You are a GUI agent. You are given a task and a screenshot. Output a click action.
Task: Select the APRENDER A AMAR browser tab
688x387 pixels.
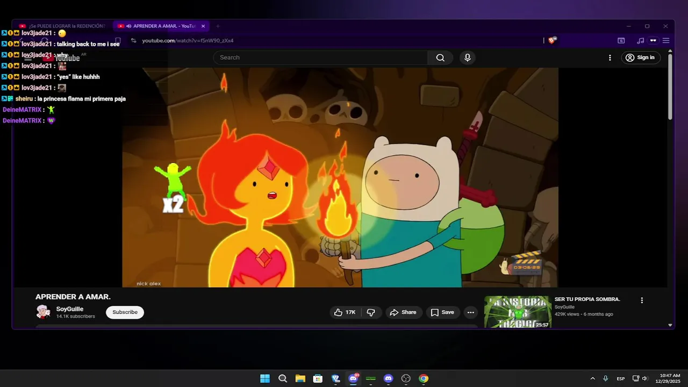click(160, 26)
